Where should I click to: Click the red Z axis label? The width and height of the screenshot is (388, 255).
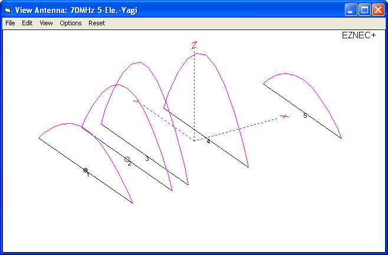tap(194, 45)
